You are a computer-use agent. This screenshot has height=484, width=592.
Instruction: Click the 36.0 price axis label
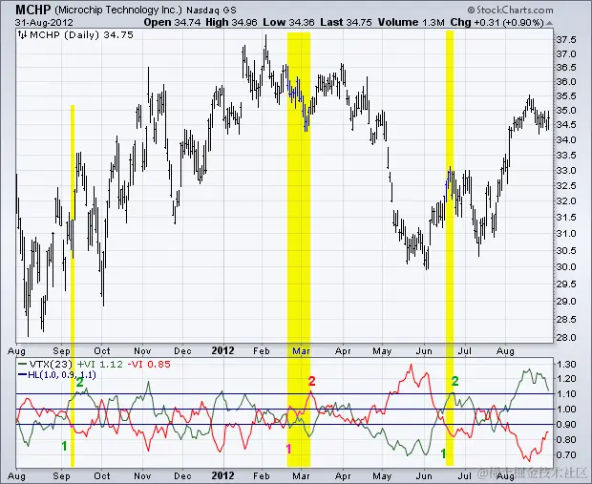[x=565, y=81]
